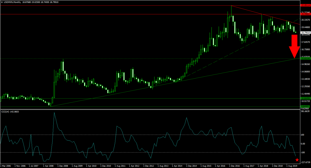Click the -100 level on CCI scale
Viewport: 311px width, 168px height.
(303, 152)
